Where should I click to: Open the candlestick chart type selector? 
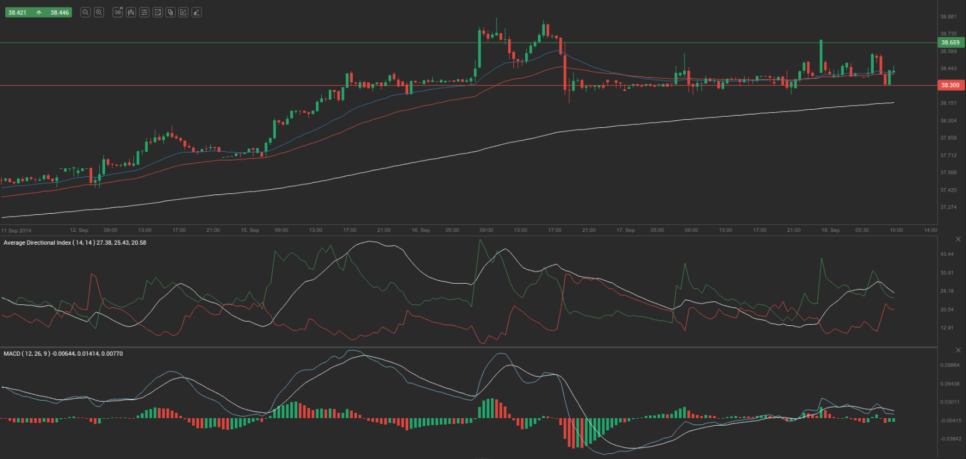(x=131, y=12)
